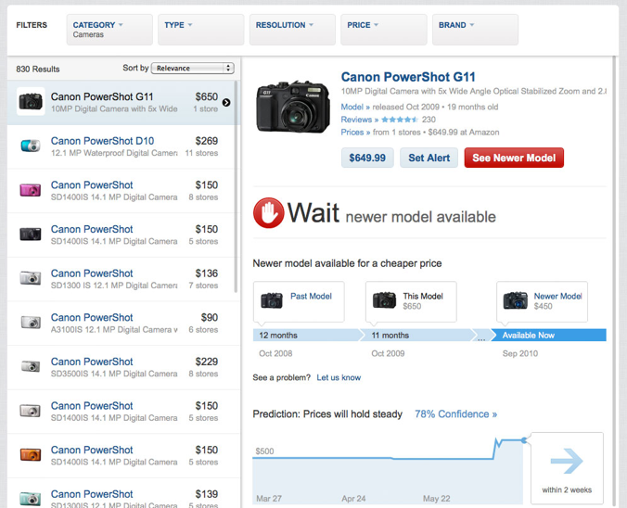
Task: Click the Newer Model camera icon
Action: (x=515, y=300)
